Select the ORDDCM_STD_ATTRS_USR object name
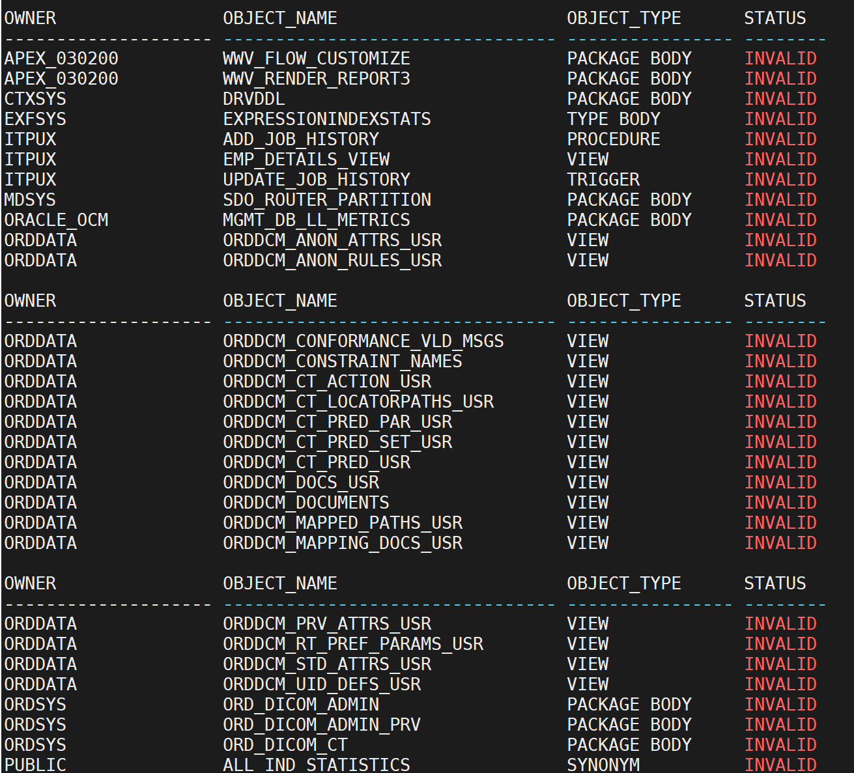Viewport: 854px width, 773px height. 327,664
